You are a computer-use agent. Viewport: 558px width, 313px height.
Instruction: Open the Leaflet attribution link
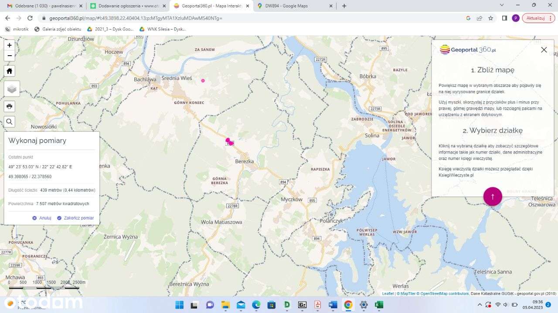pyautogui.click(x=388, y=293)
